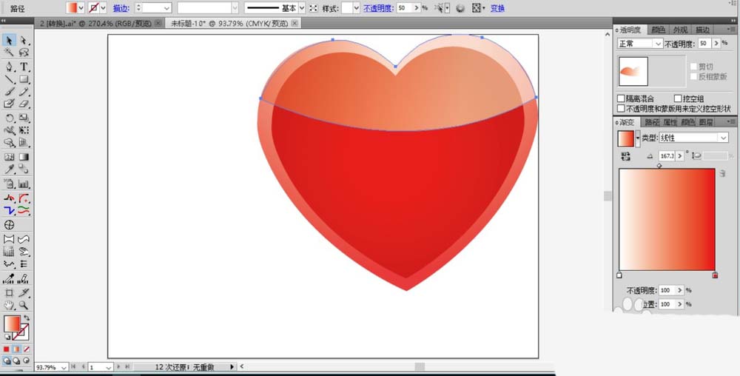Click the 不透明度 link in control bar
The image size is (740, 376).
point(378,8)
